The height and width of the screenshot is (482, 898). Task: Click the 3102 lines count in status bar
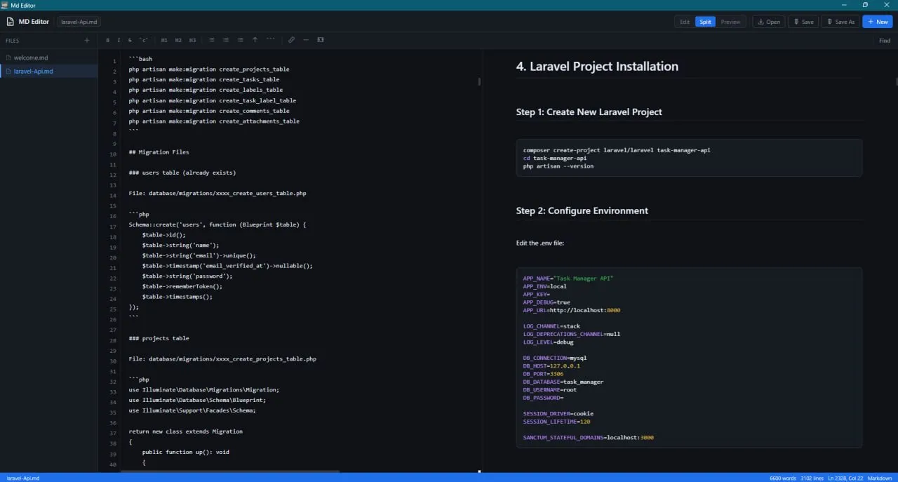(x=812, y=478)
